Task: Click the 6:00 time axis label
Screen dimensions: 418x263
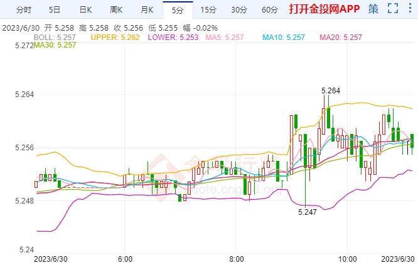Action: click(x=125, y=259)
